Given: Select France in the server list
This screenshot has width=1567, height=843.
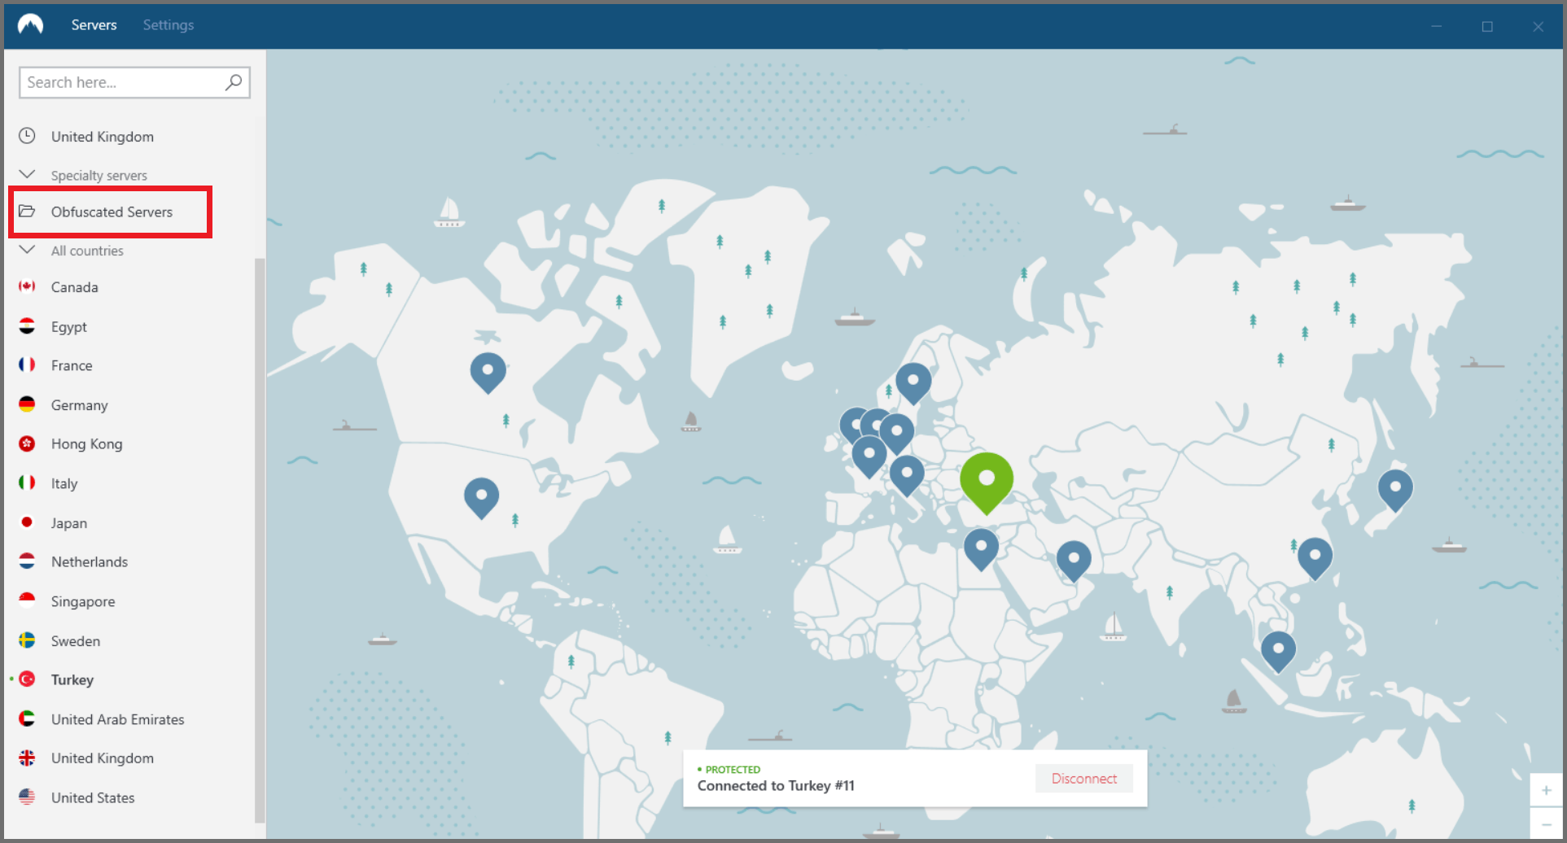Looking at the screenshot, I should (72, 366).
